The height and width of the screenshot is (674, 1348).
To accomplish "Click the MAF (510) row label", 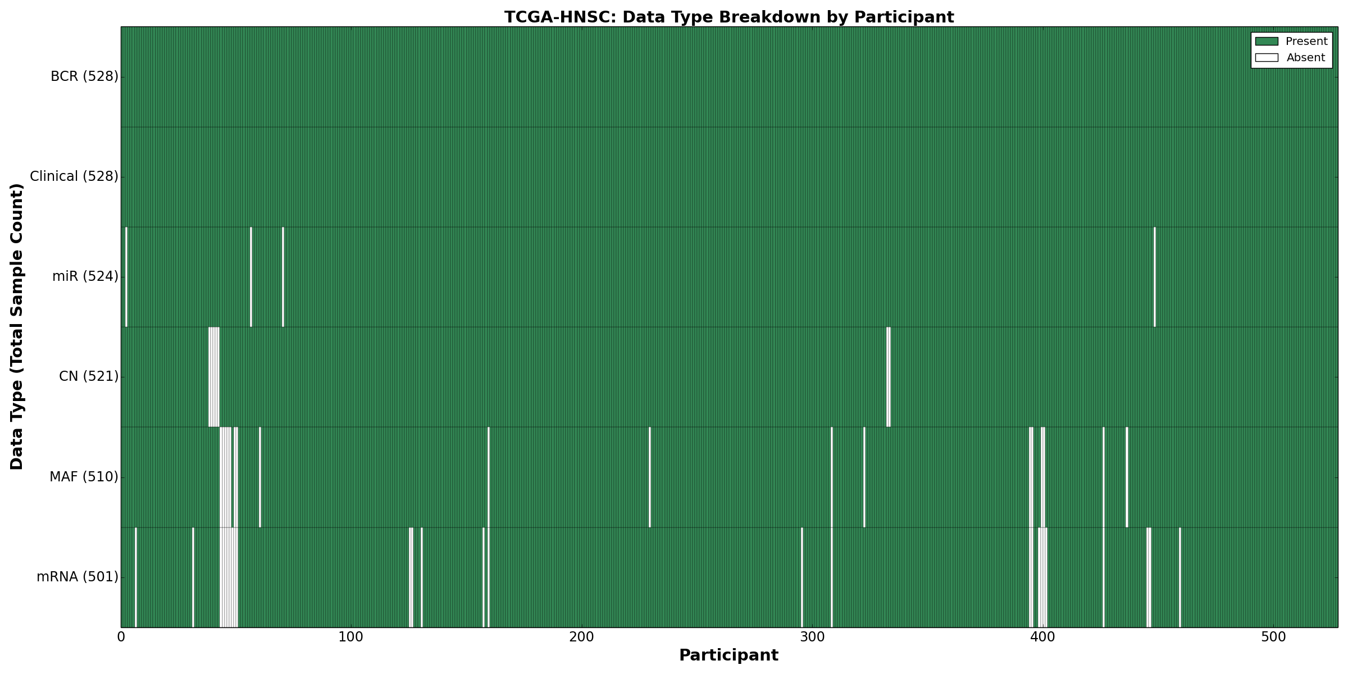I will (84, 477).
